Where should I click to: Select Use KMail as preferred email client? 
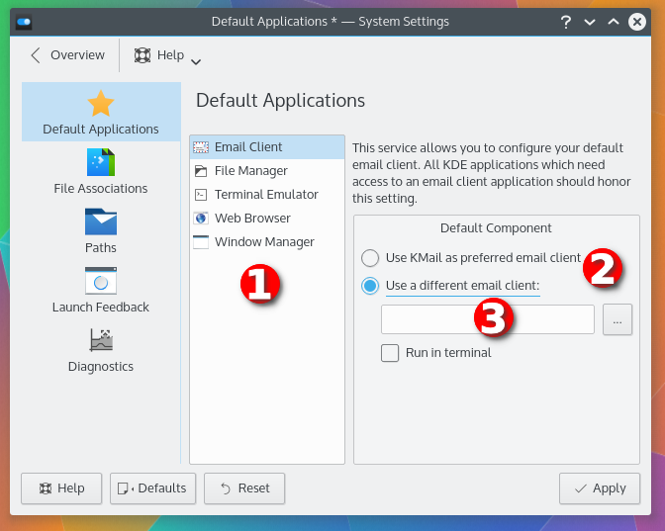pos(370,258)
